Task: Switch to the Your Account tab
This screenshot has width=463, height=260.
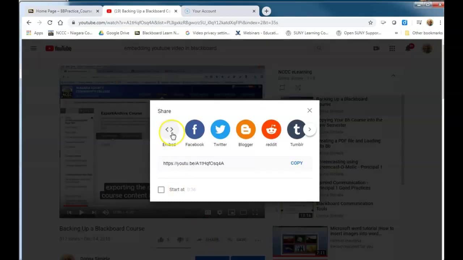Action: pos(220,11)
